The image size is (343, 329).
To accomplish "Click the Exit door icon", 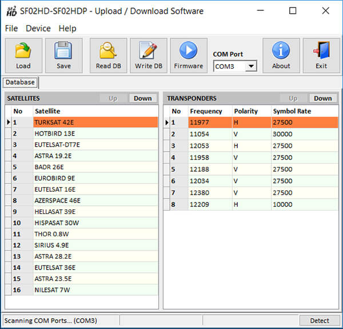I will pyautogui.click(x=321, y=51).
